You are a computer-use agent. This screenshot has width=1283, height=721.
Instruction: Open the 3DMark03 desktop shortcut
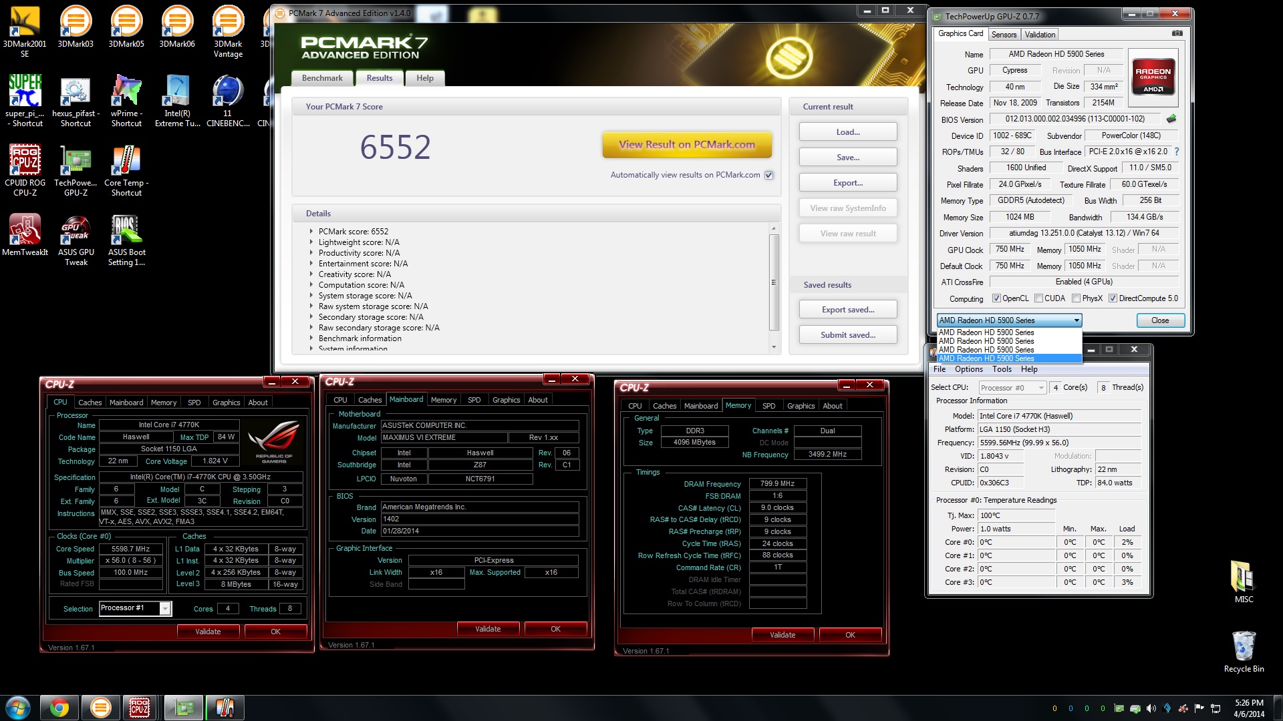[x=76, y=27]
